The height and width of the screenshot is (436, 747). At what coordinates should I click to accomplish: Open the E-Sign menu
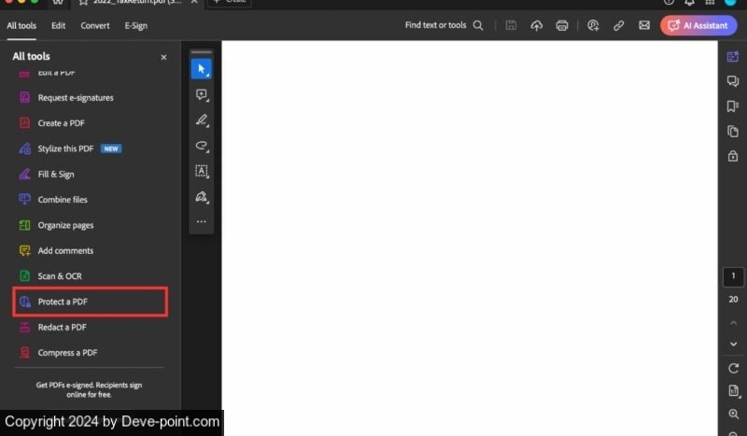tap(135, 25)
